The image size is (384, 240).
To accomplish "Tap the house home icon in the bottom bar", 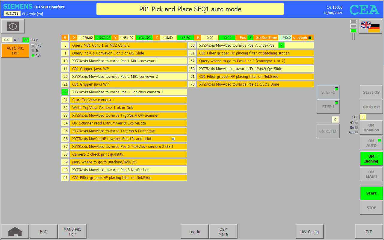I will pyautogui.click(x=15, y=231).
